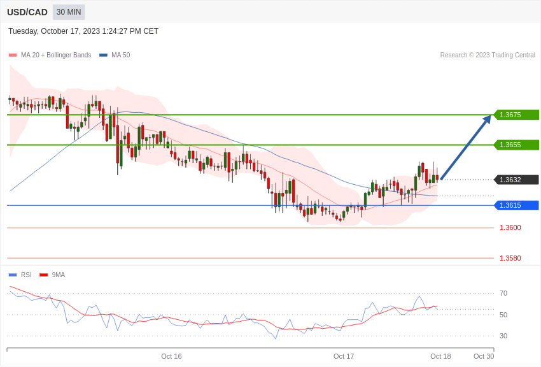Click the RSI 70 level label
The height and width of the screenshot is (367, 541).
(x=503, y=293)
